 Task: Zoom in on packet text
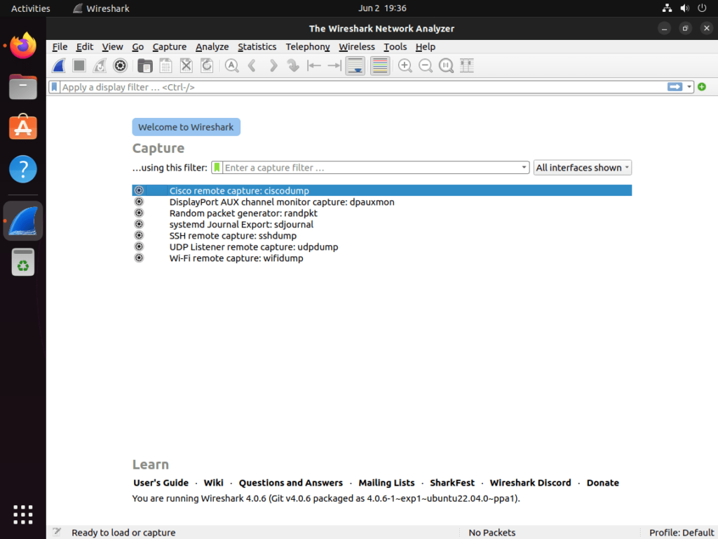pyautogui.click(x=405, y=65)
